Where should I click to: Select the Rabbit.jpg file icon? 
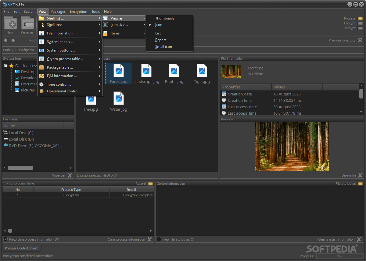[x=174, y=71]
